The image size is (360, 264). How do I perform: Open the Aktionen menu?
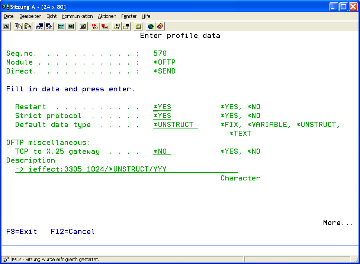107,16
